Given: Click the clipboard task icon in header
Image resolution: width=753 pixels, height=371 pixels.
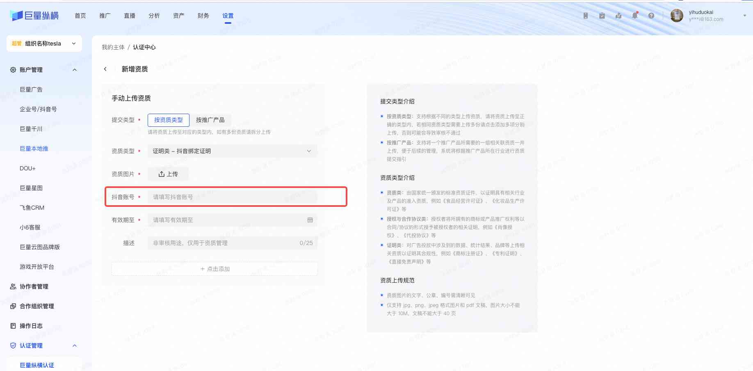Looking at the screenshot, I should pyautogui.click(x=602, y=16).
